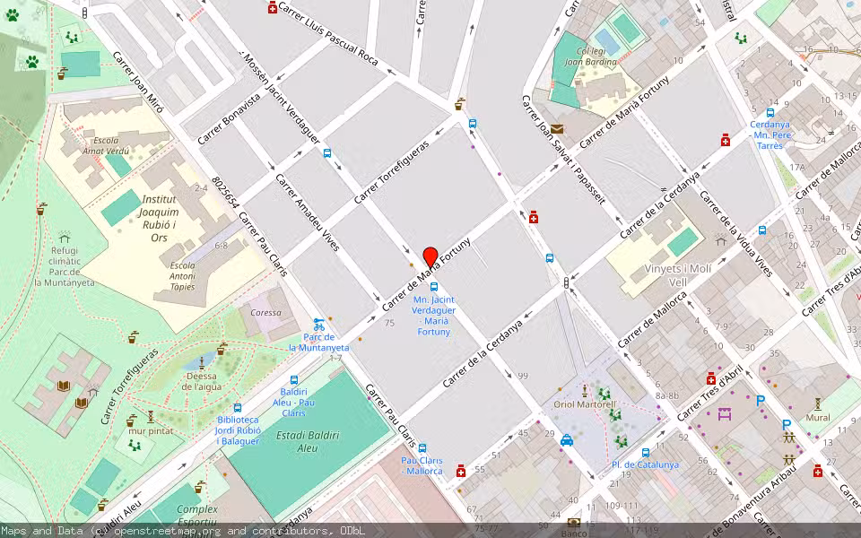Select the Vinyets i Molí Vell label
861x538 pixels.
[678, 275]
